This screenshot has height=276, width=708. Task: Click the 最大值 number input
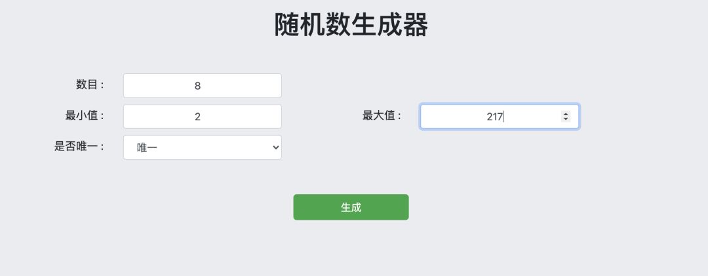click(492, 116)
